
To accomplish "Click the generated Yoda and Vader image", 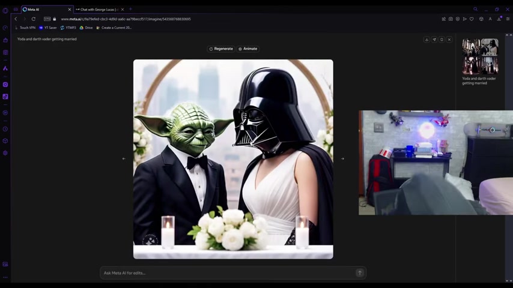I will [233, 159].
